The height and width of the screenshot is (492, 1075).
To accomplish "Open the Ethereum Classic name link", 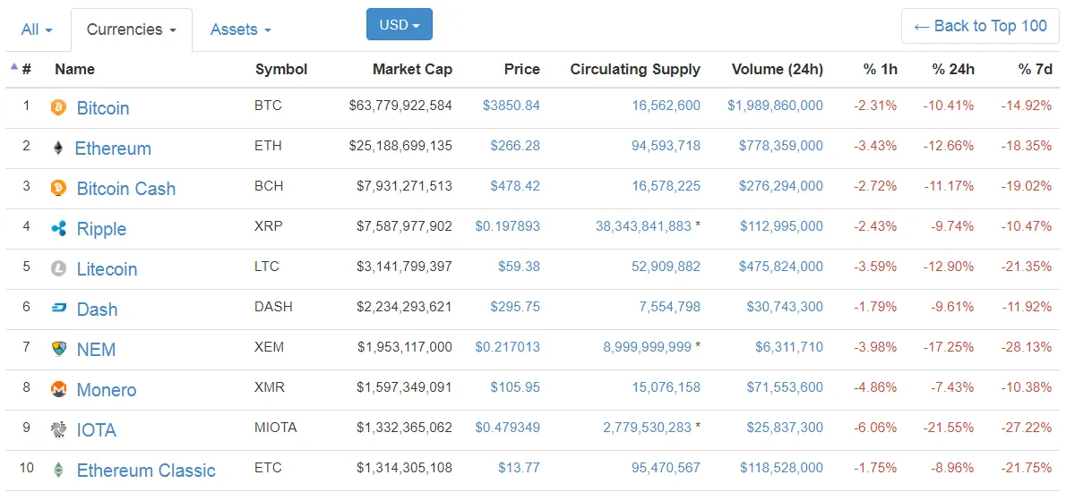I will [146, 471].
